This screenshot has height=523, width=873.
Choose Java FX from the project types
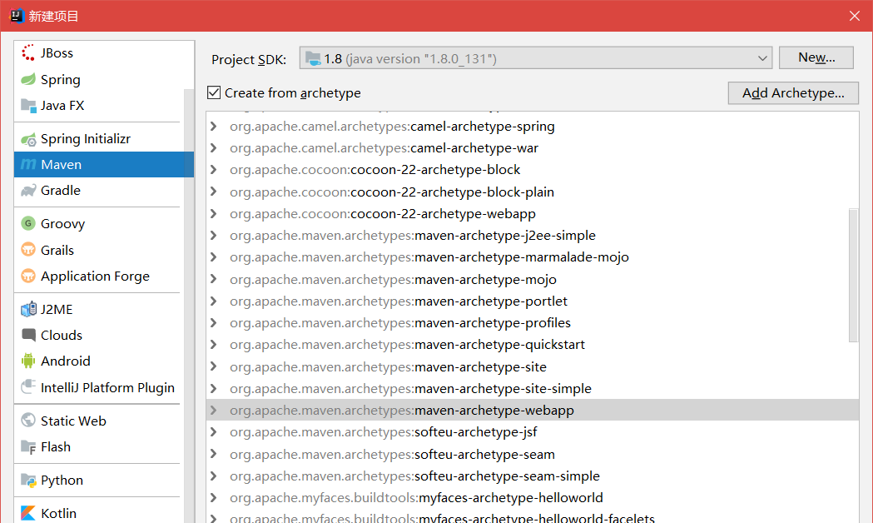pos(62,106)
